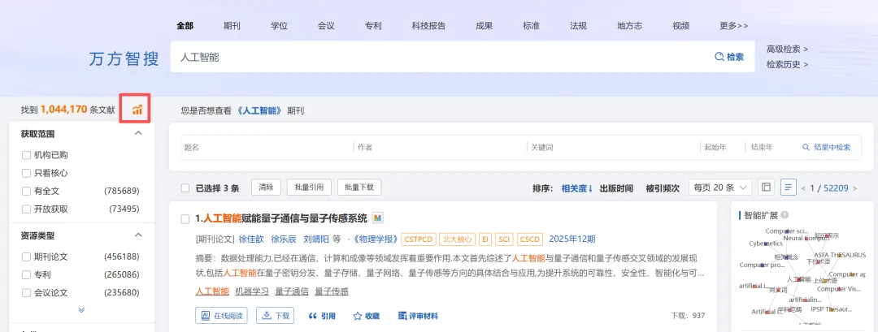
Task: Switch to the 期刊 tab
Action: [232, 26]
